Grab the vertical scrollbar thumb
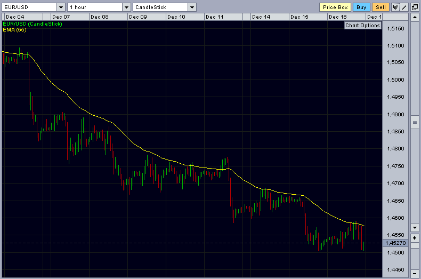 pos(415,123)
